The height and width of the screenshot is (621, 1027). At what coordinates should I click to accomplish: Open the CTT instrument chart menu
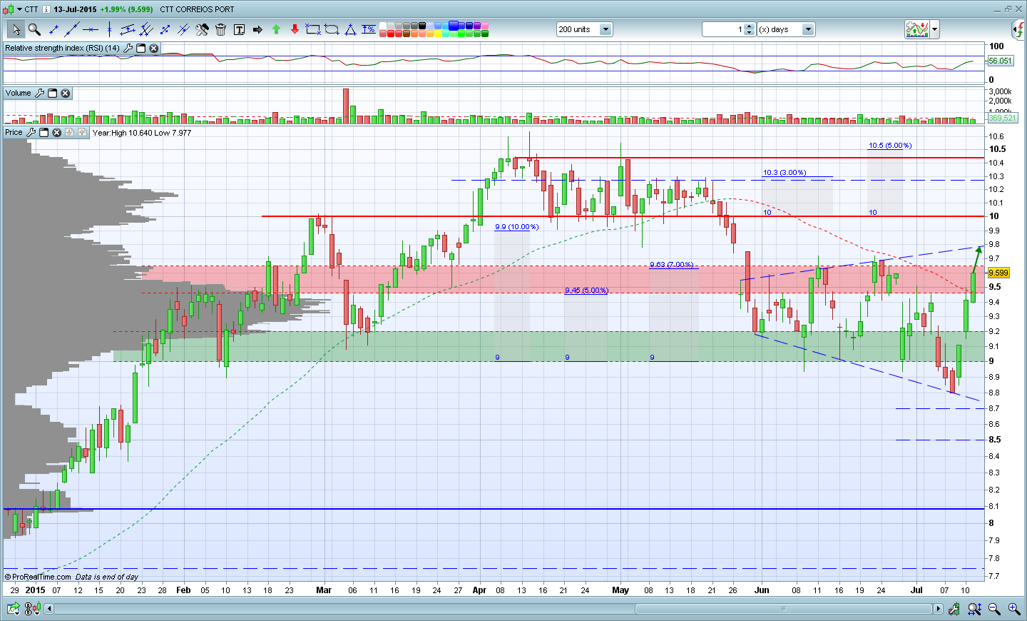click(x=19, y=9)
